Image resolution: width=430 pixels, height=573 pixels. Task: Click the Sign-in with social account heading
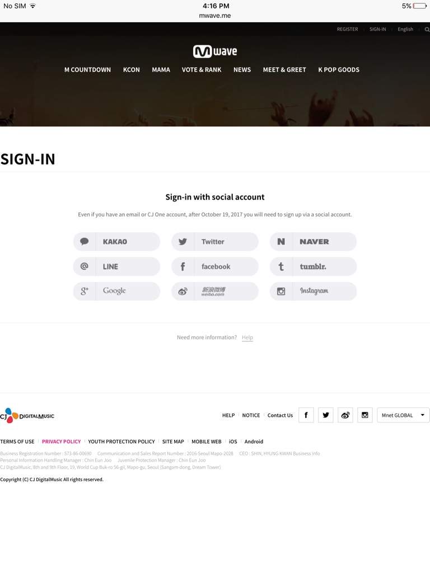[x=215, y=197]
